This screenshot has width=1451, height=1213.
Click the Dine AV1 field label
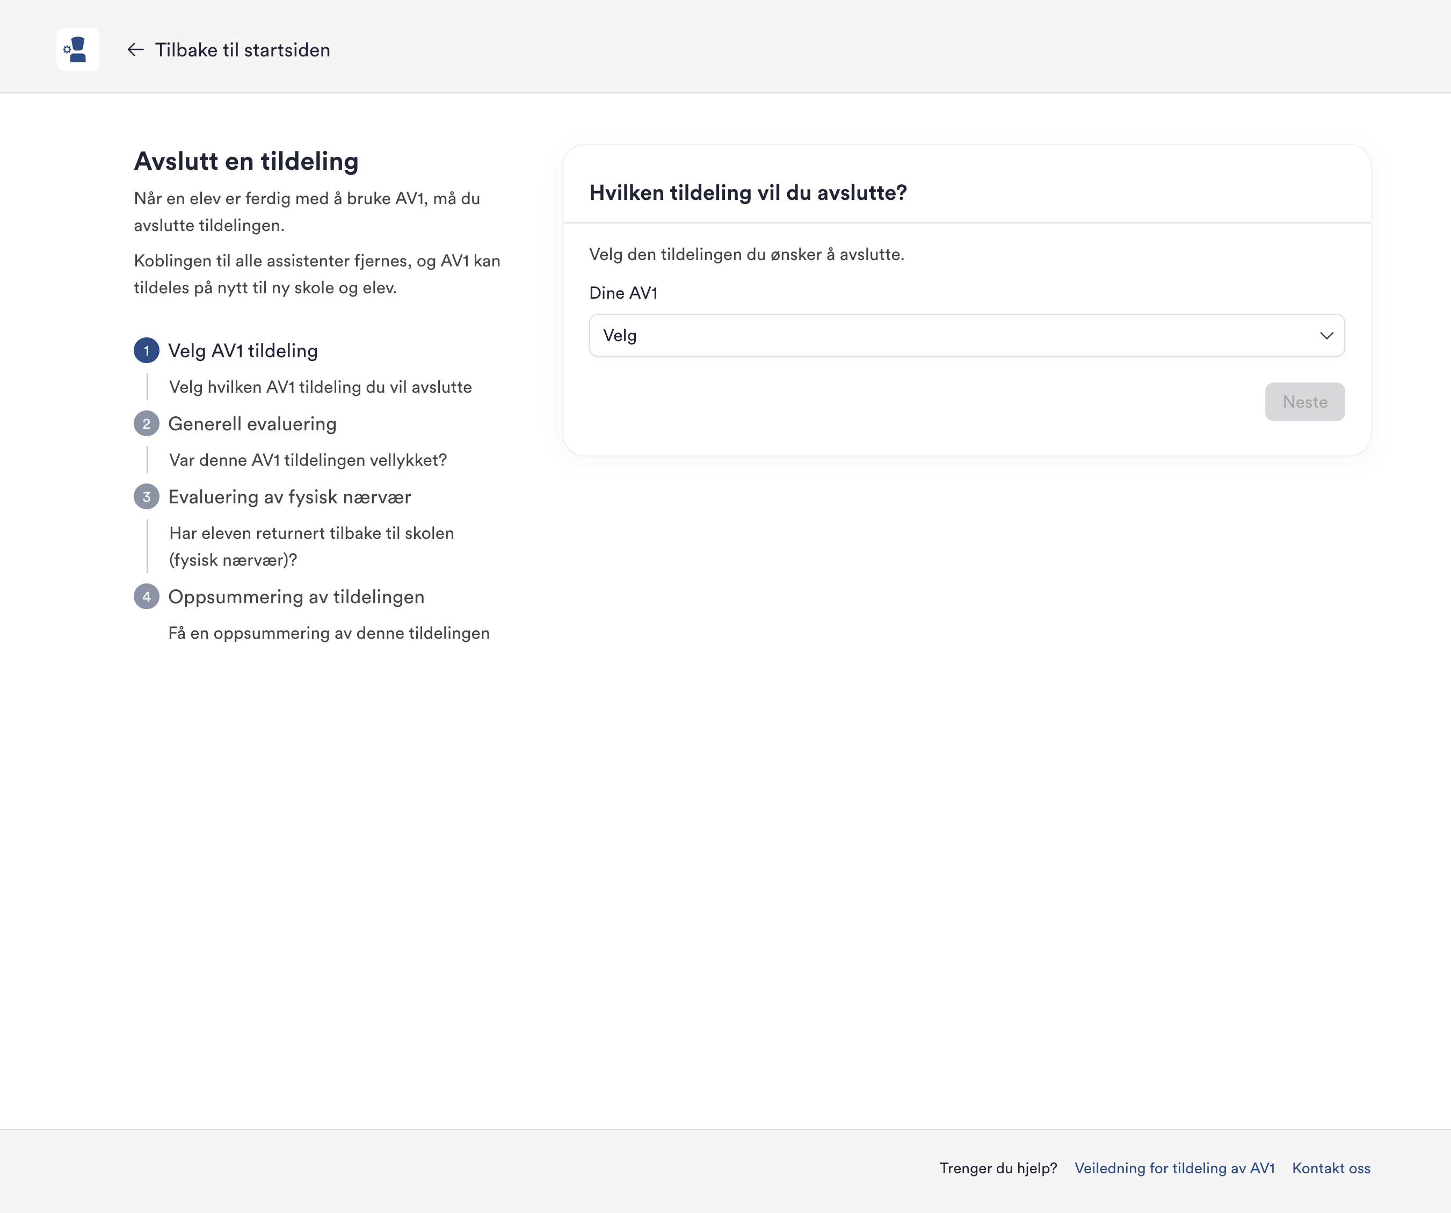[623, 293]
